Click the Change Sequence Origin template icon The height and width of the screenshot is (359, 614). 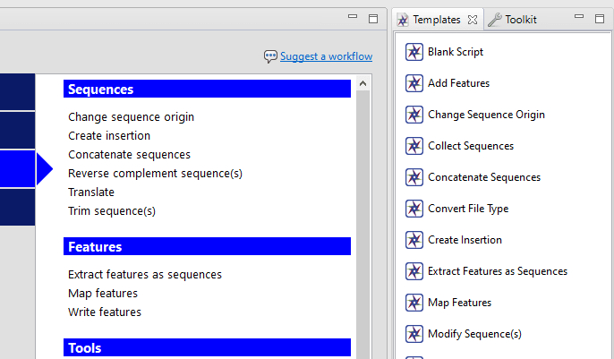point(414,115)
